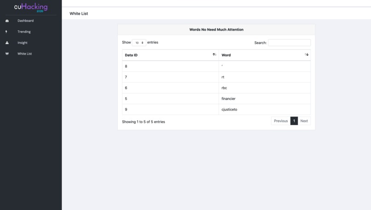Viewport: 371px width, 210px height.
Task: Open the Dashboard page from sidebar
Action: (26, 21)
